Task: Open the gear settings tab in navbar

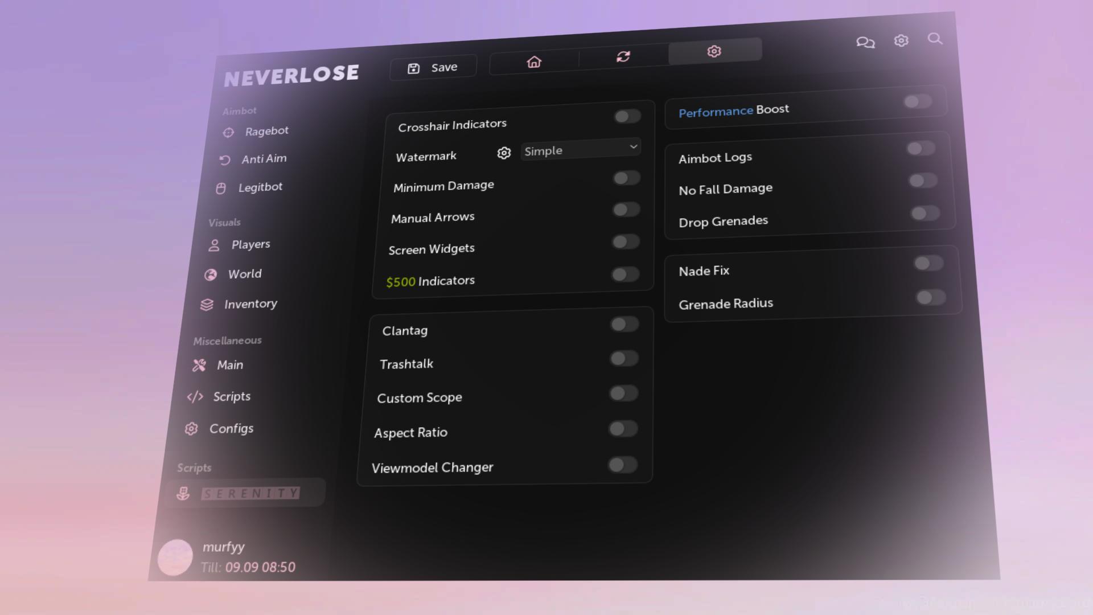Action: tap(714, 51)
